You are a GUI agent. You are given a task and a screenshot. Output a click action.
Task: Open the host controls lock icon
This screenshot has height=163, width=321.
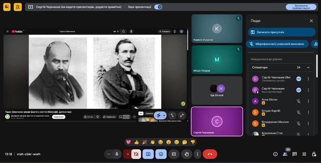(x=314, y=154)
